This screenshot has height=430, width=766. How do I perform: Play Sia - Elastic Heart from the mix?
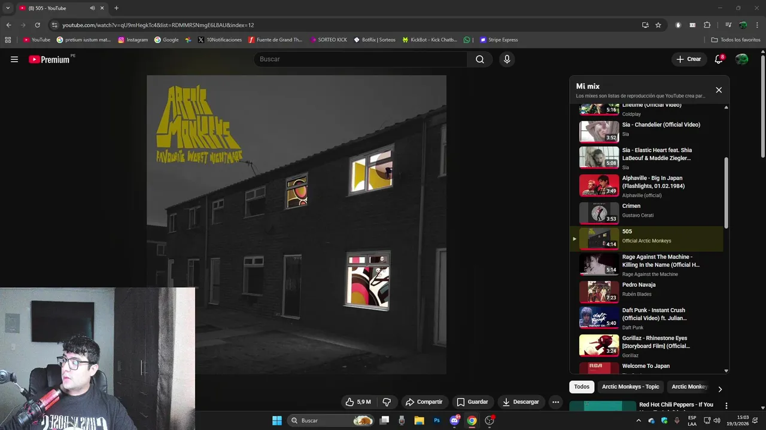[x=646, y=158]
